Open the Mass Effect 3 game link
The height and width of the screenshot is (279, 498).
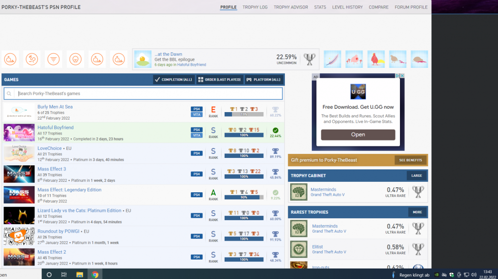click(51, 169)
